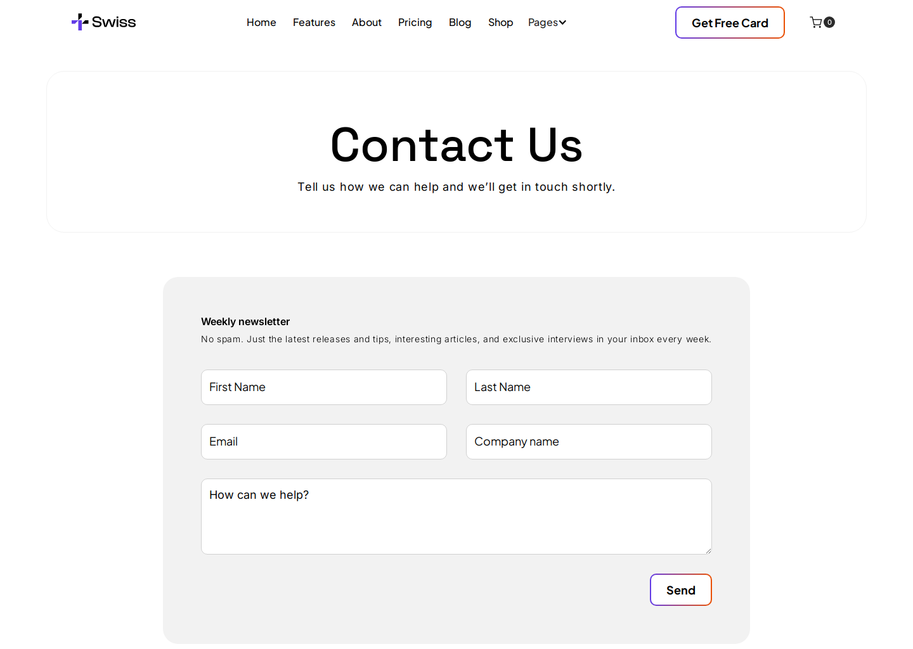Visit the Blog section
Image resolution: width=913 pixels, height=649 pixels.
pyautogui.click(x=460, y=22)
